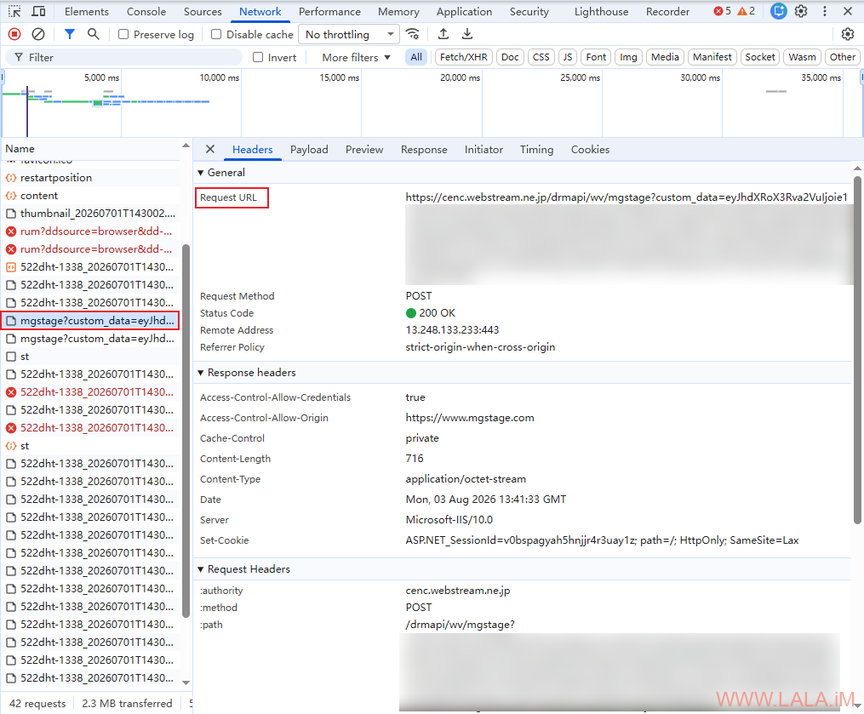Filter requests by Socket type
864x714 pixels.
coord(760,57)
